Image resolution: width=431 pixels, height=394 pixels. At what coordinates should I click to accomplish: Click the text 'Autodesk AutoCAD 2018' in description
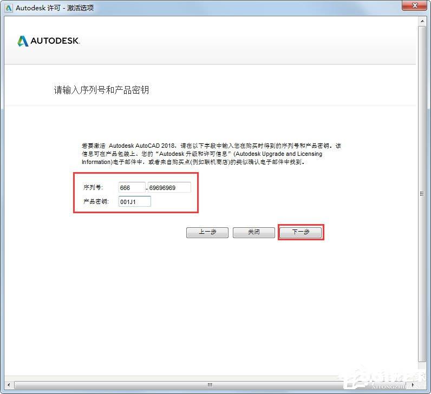tap(141, 146)
